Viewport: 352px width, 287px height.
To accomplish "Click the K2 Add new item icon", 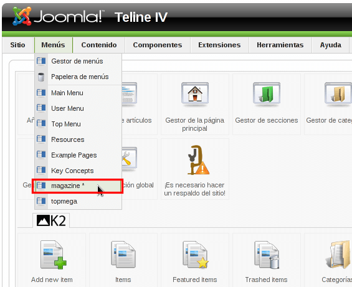I will click(53, 255).
